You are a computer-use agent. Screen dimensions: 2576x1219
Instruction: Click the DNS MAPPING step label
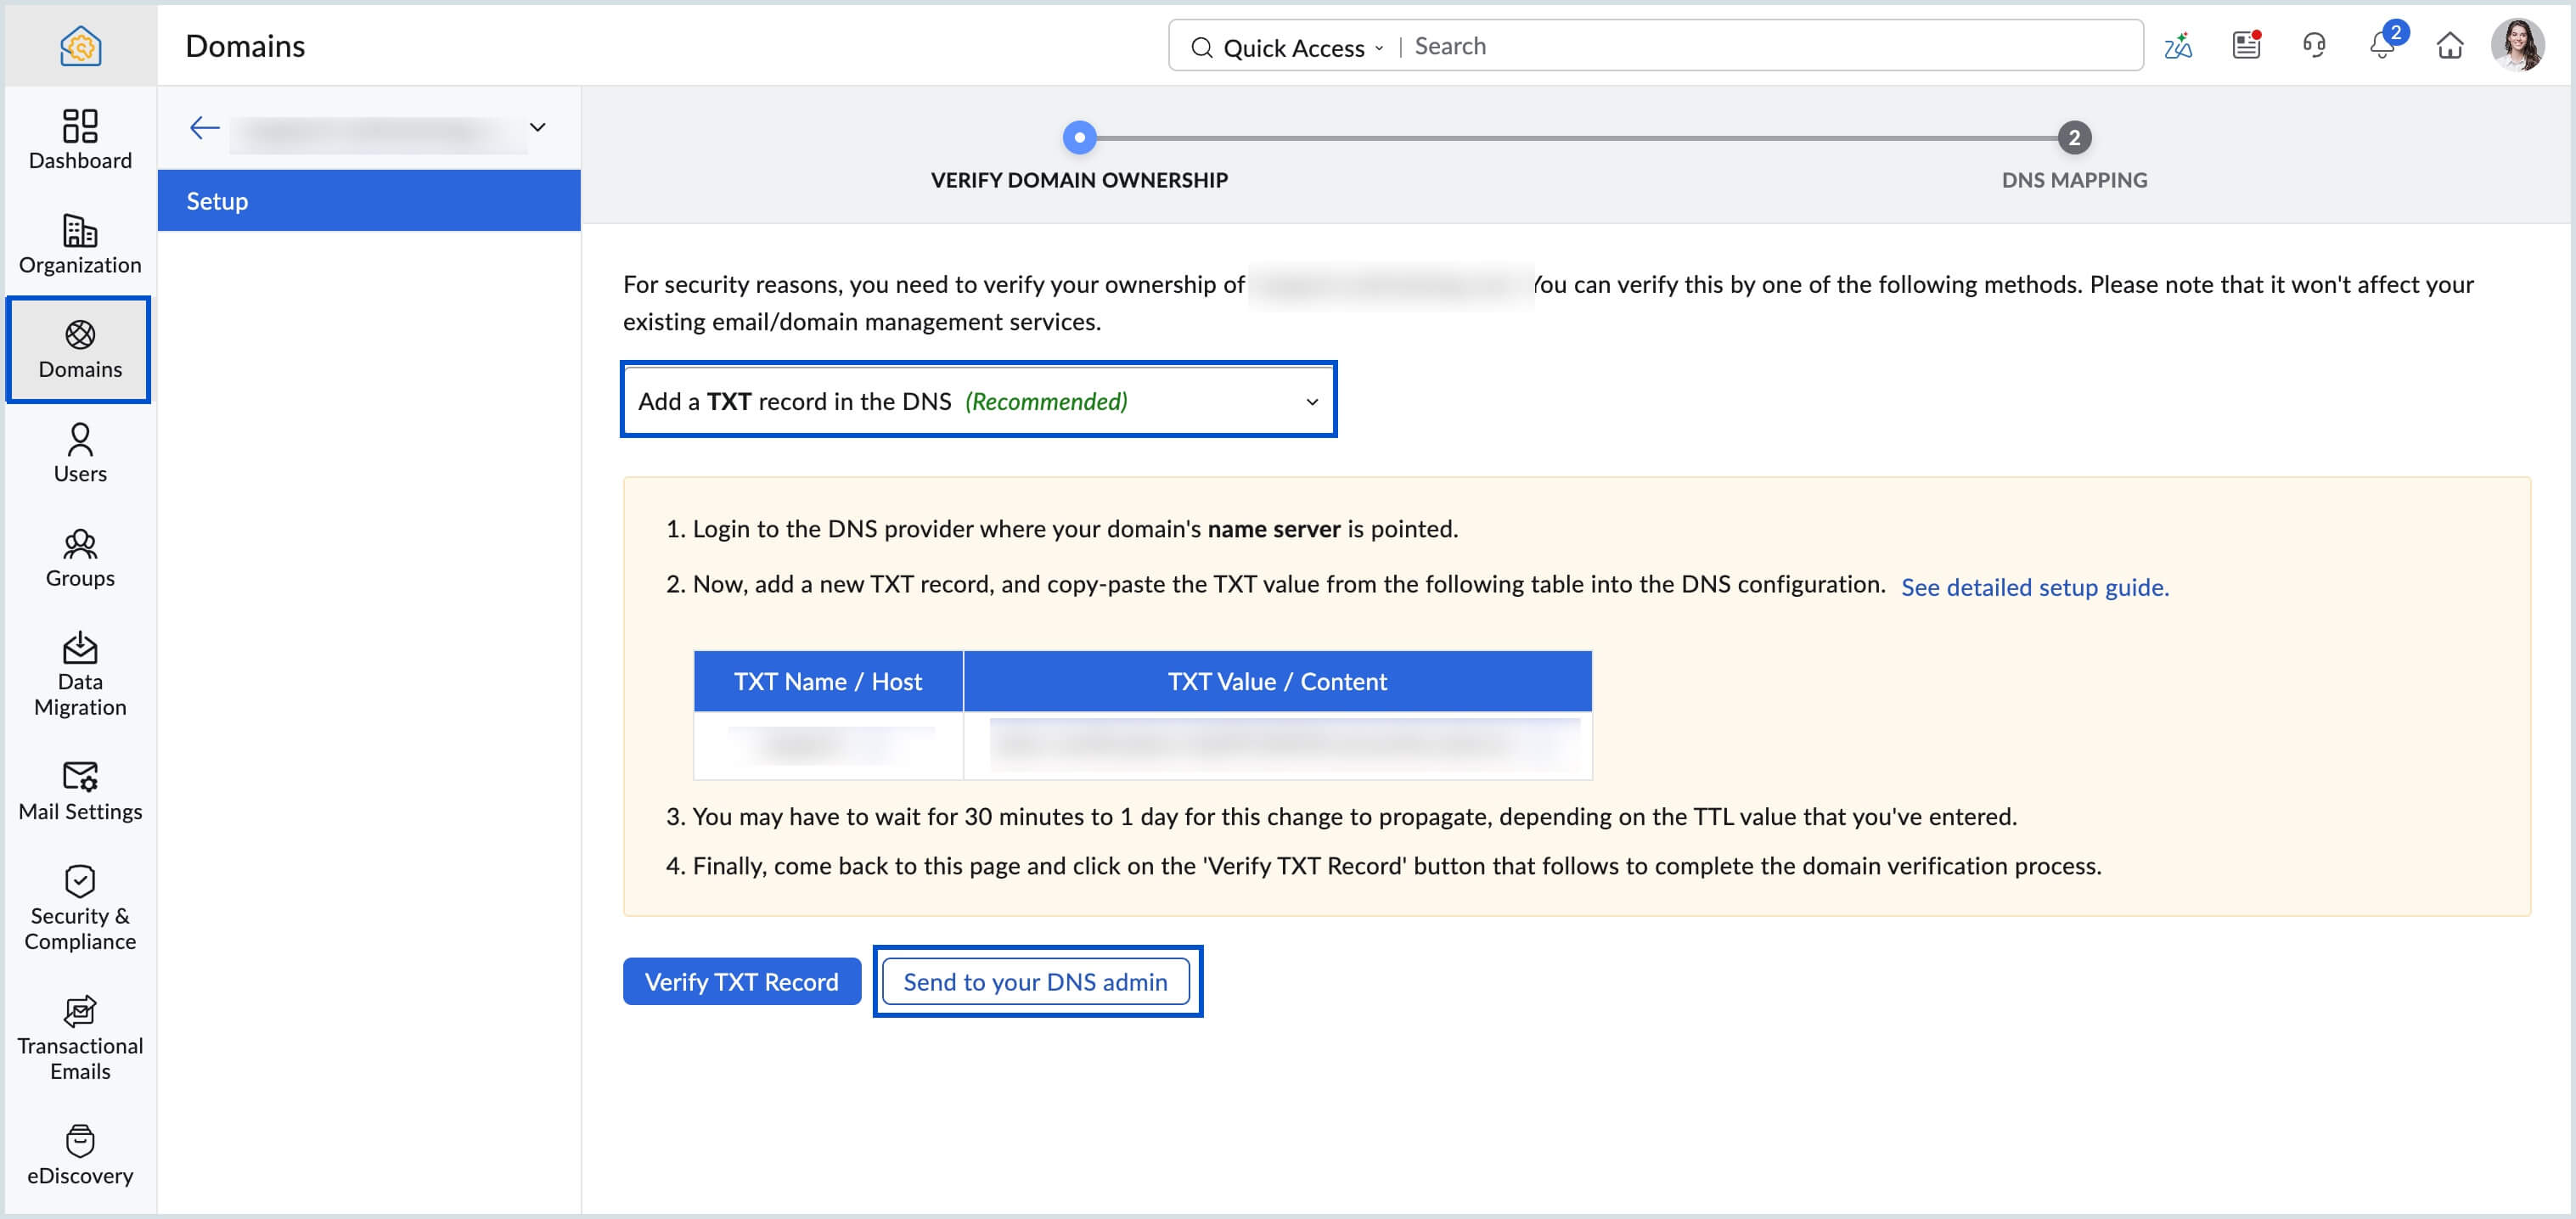click(2074, 180)
